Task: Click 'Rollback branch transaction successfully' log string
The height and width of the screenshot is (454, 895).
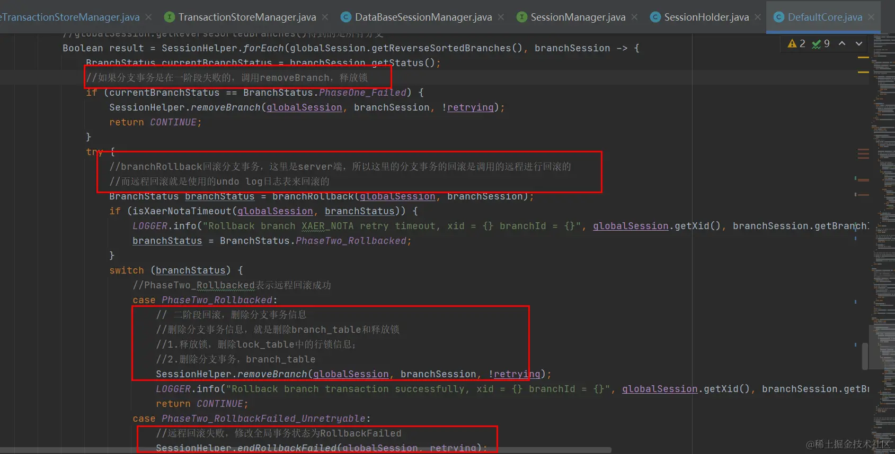Action: coord(349,389)
